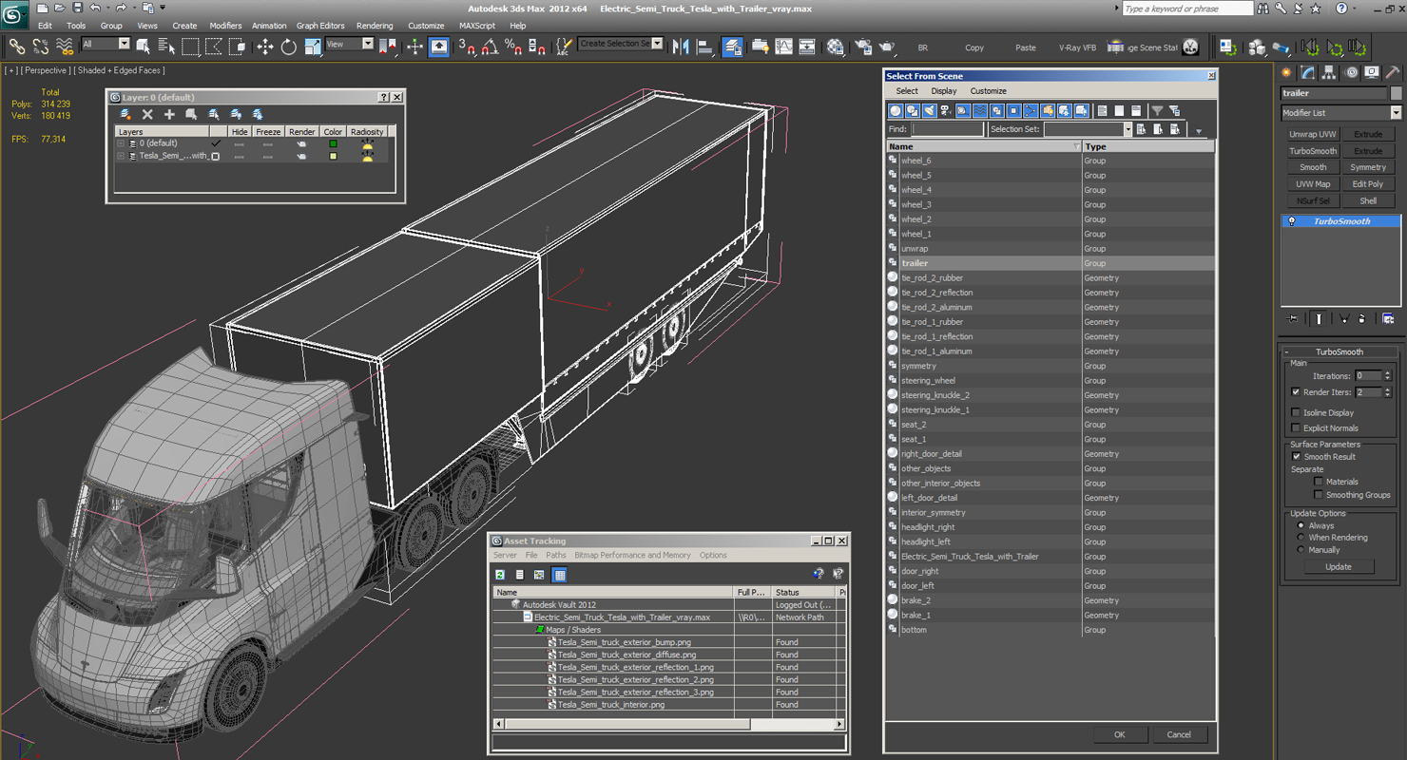Create new layer in the Layer dialog
The image size is (1407, 760).
click(125, 114)
